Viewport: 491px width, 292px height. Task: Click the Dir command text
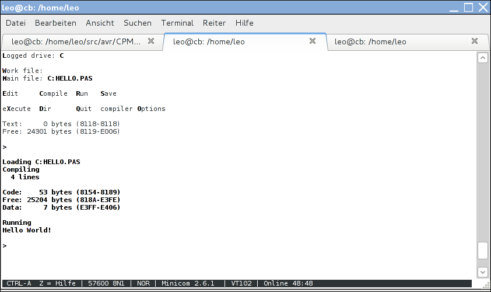(45, 109)
